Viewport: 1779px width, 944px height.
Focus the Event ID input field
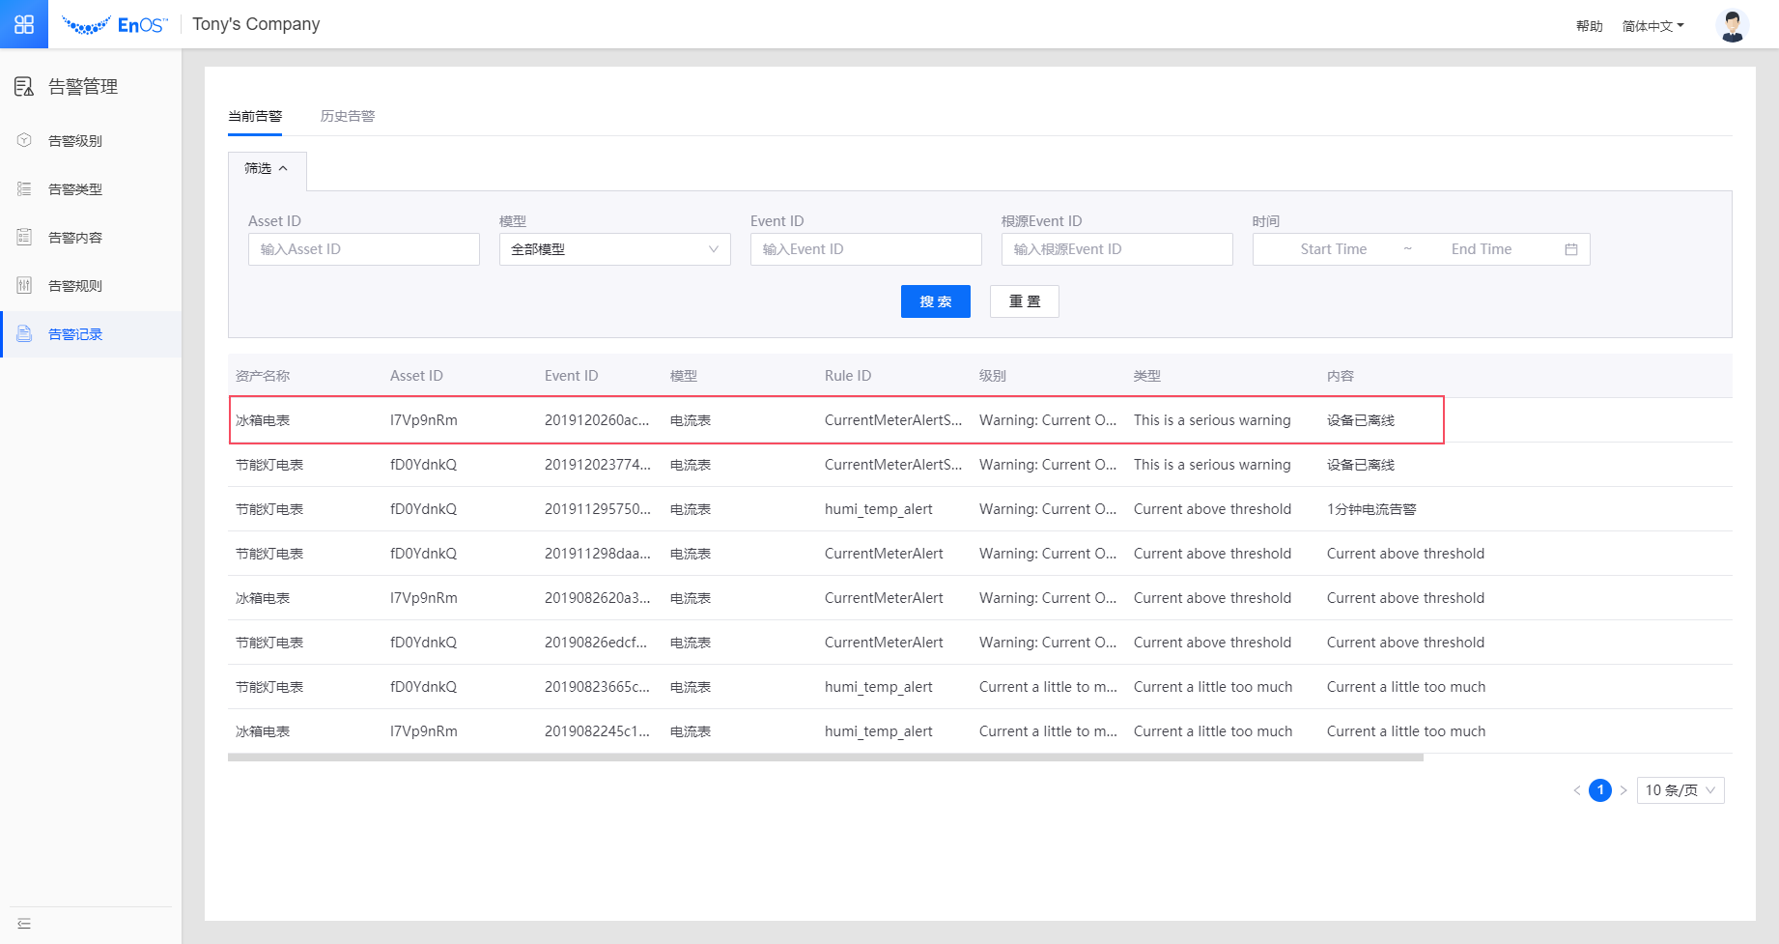tap(866, 249)
